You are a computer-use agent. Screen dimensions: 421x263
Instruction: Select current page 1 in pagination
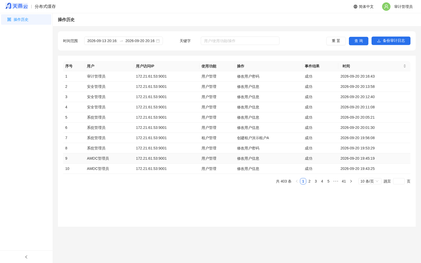click(x=303, y=181)
